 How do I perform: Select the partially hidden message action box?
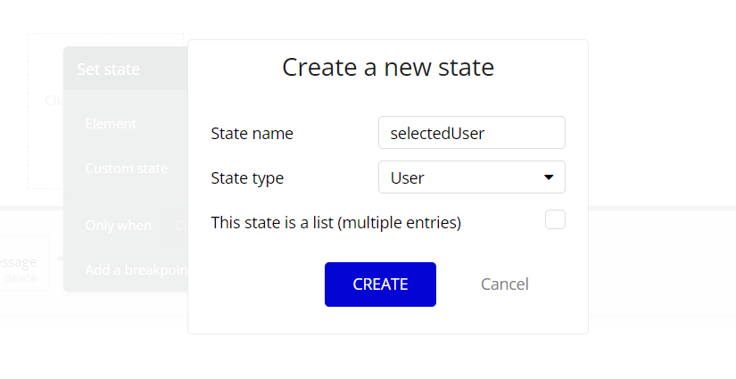22,262
